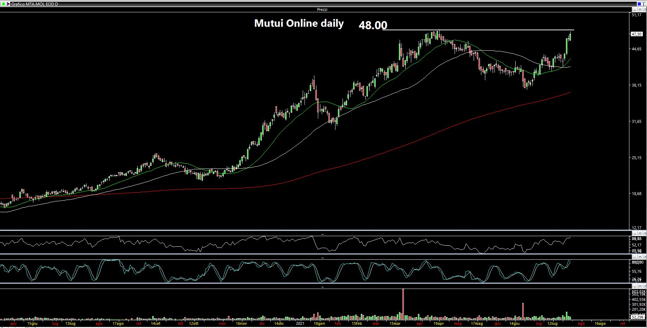Select the '48.00' resistance label
Image resolution: width=647 pixels, height=328 pixels.
373,25
